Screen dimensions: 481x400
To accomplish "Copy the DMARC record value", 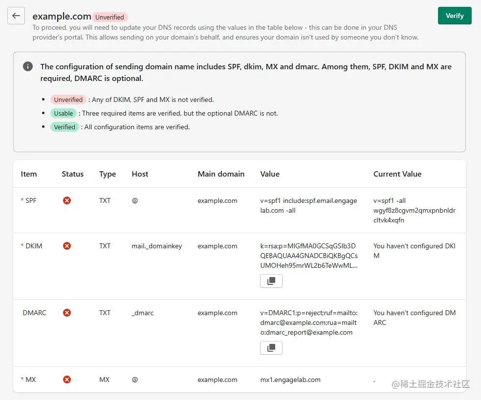I will point(271,348).
